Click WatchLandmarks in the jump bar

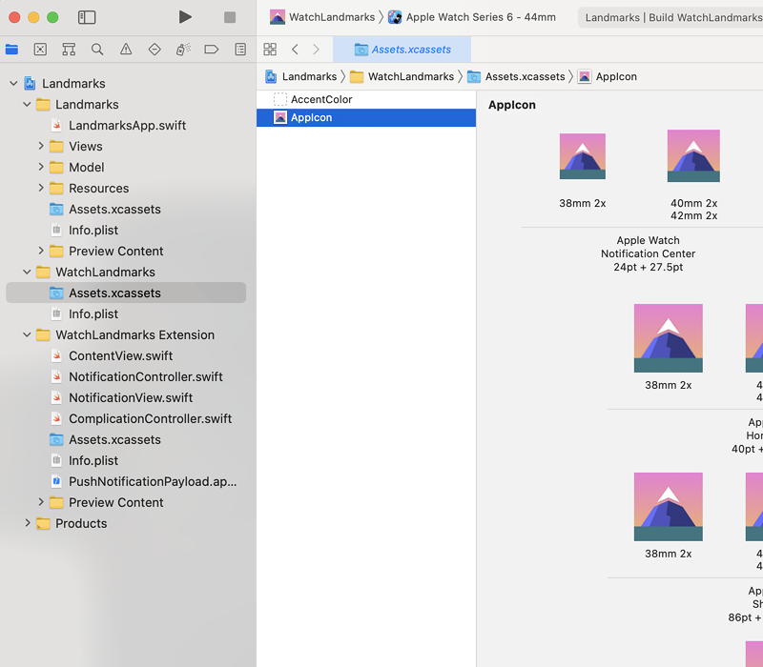tap(402, 76)
